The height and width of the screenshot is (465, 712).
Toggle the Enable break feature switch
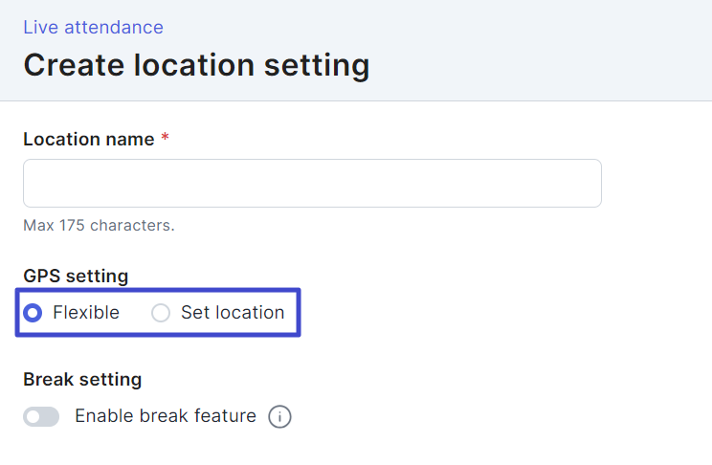41,417
